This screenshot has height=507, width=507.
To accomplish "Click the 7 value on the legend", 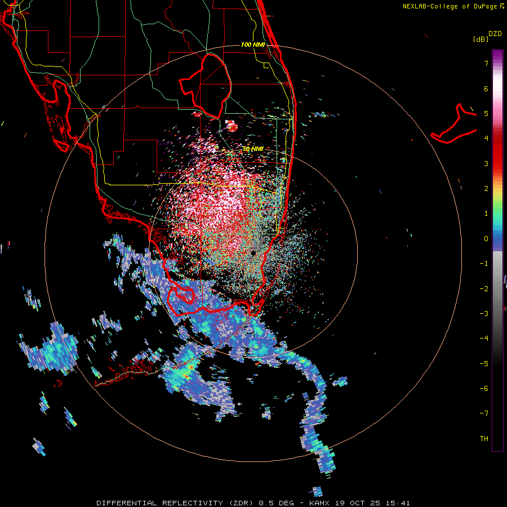I will click(486, 63).
